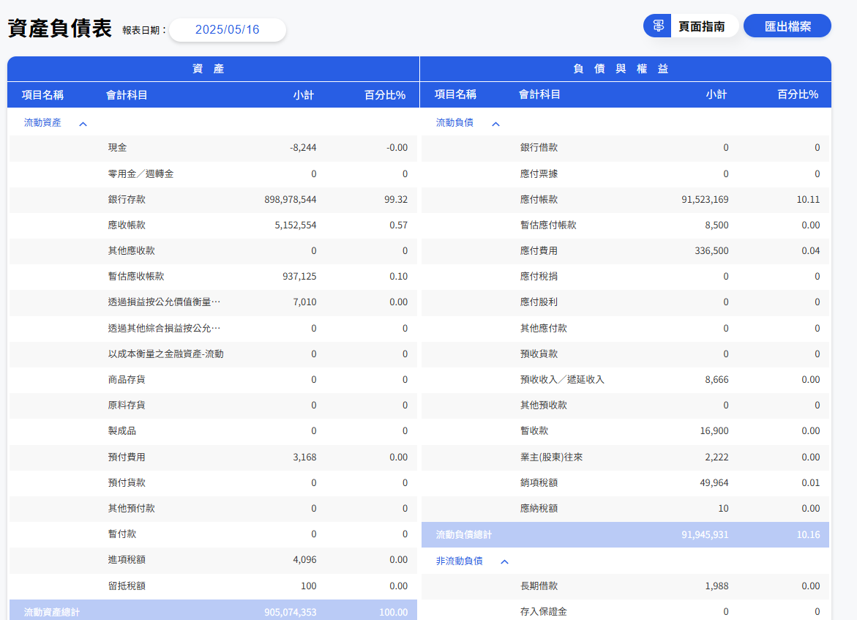Select the 應付帳款 account name
Screen dimensions: 857x620
[x=539, y=200]
